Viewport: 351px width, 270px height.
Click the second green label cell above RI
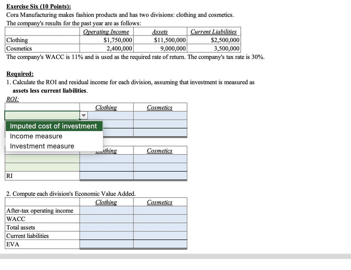coord(42,167)
